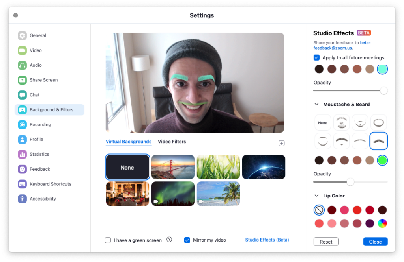
Task: Collapse the Moustache & Beard section
Action: point(316,105)
